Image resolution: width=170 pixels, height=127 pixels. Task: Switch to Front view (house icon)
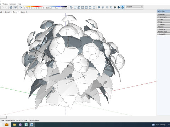[79, 7]
